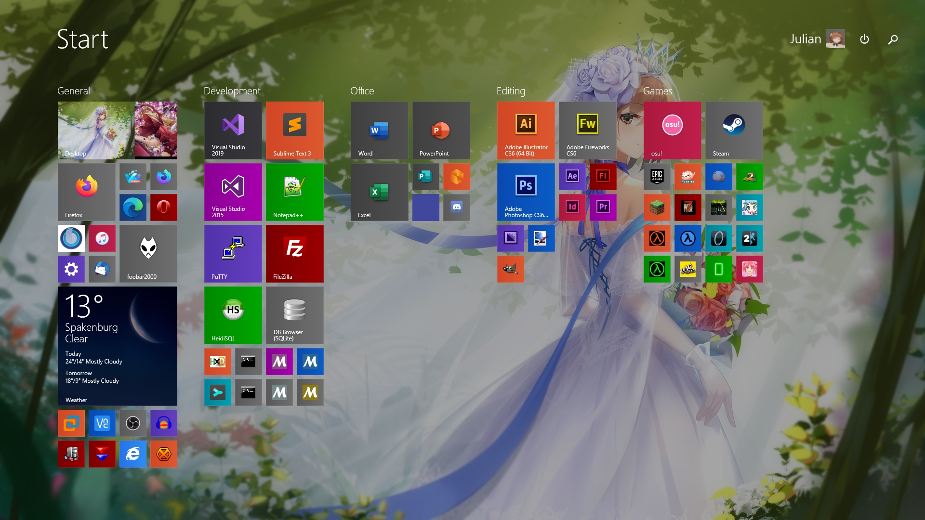Launch HeidiSQL tile
The height and width of the screenshot is (520, 925).
pyautogui.click(x=233, y=315)
